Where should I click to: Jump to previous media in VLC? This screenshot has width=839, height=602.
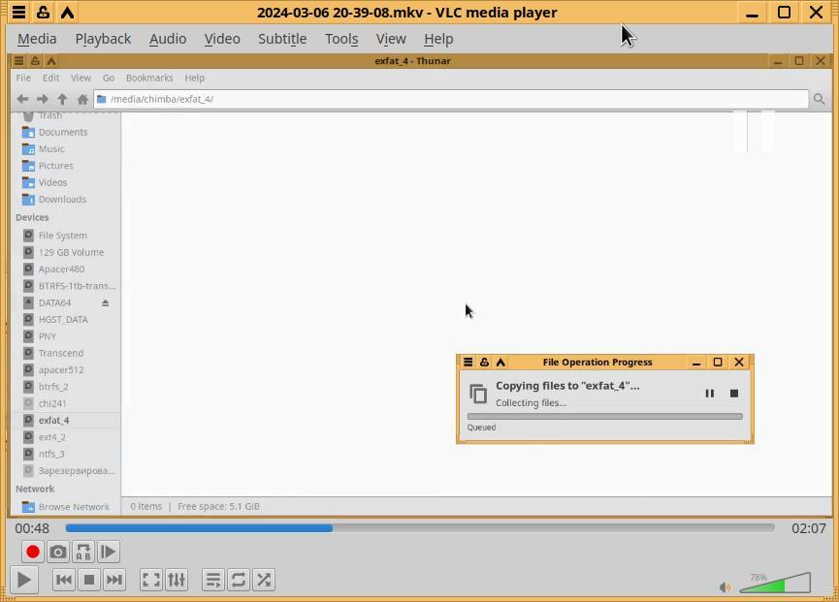(64, 580)
